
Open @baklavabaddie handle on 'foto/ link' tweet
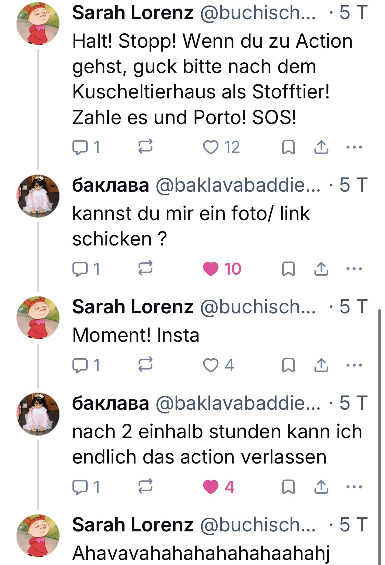coord(238,185)
